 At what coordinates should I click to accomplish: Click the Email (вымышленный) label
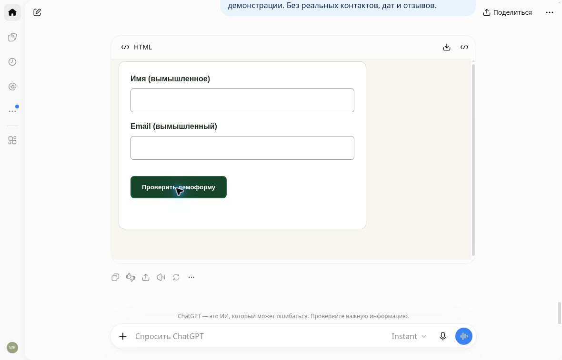coord(174,126)
